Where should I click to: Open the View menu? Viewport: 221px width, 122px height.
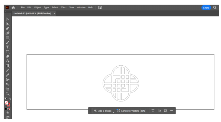click(72, 8)
